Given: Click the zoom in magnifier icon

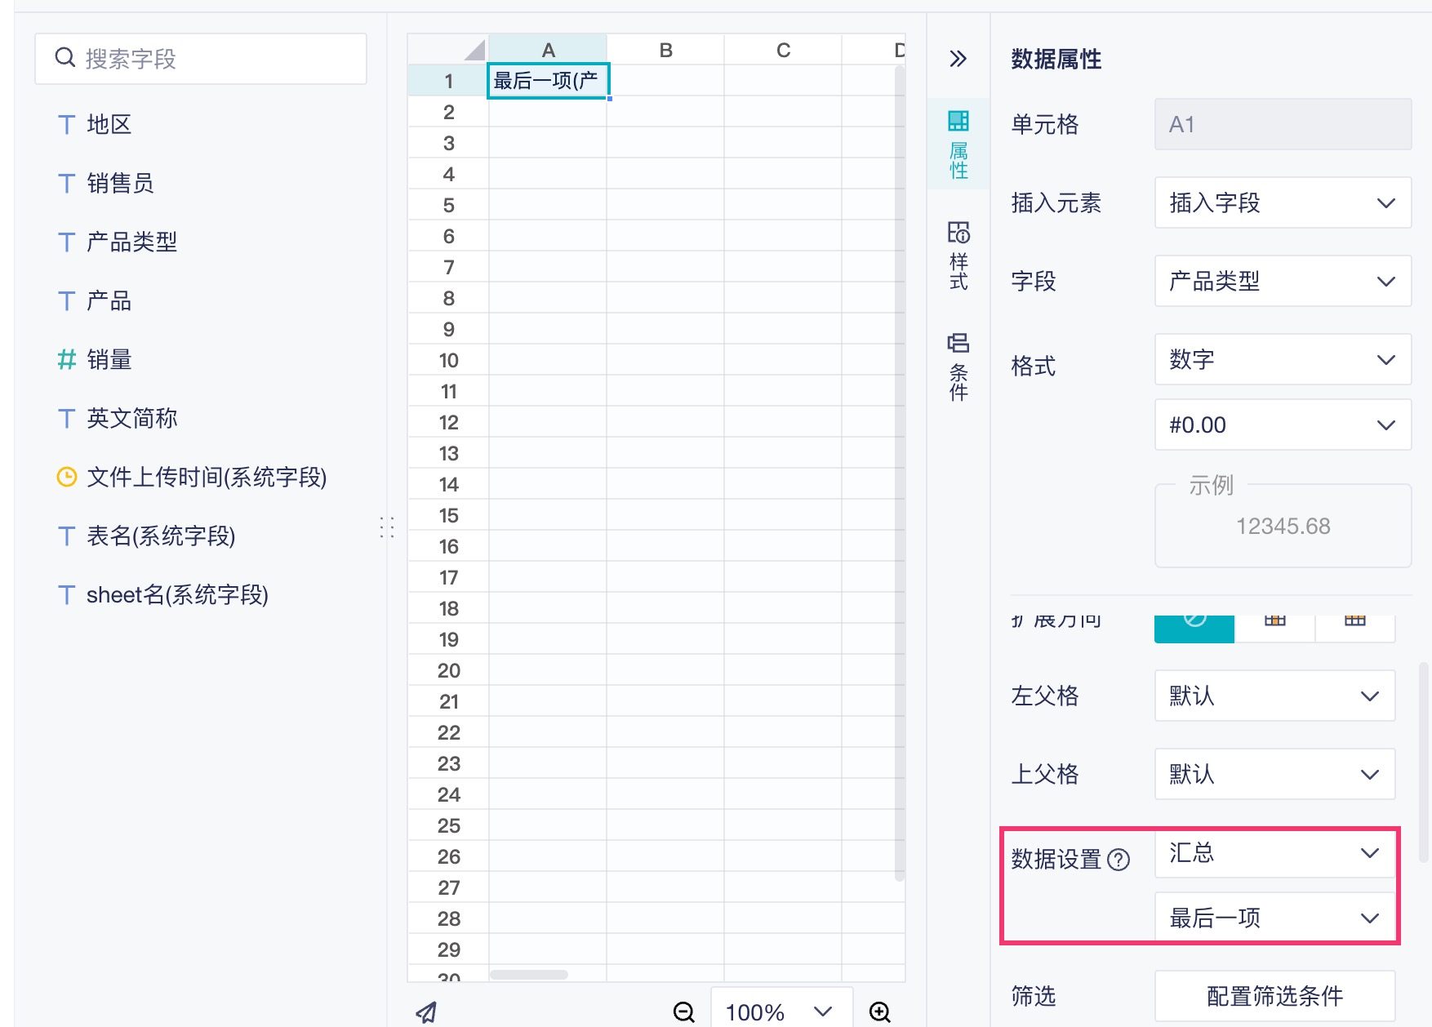Looking at the screenshot, I should coord(879,1012).
